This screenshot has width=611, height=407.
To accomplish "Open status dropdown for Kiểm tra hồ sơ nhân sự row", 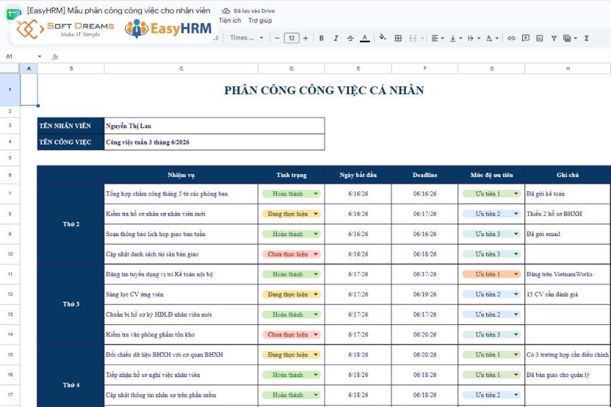I will pos(316,214).
